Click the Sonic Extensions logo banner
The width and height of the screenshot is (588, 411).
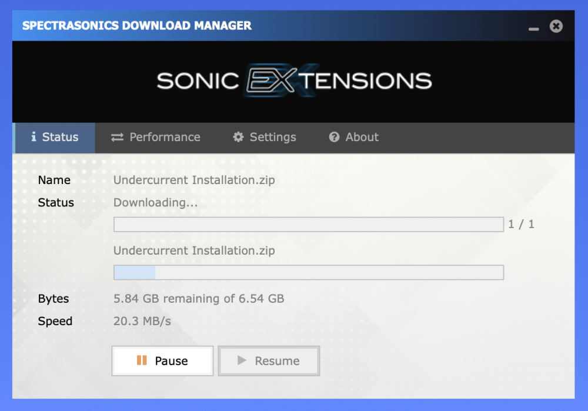coord(294,81)
